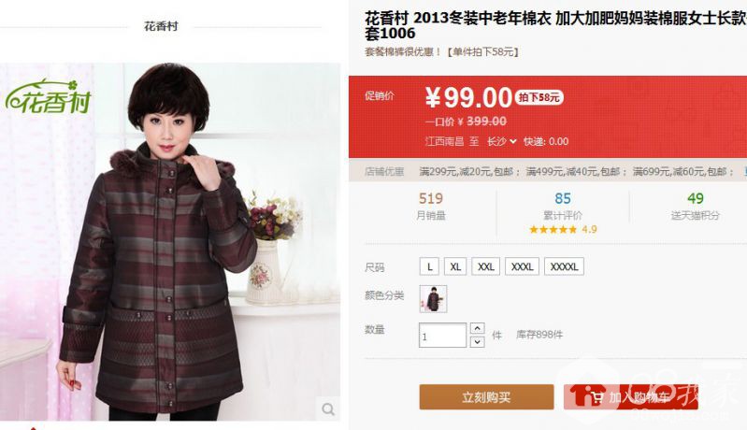Increase quantity with the up arrow
The image size is (747, 430).
[x=478, y=328]
